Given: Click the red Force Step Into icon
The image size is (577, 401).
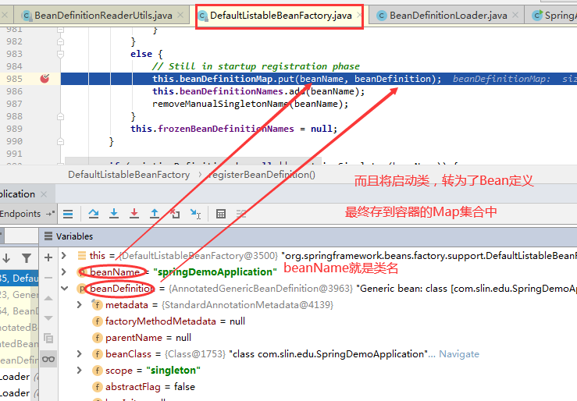Looking at the screenshot, I should [x=134, y=214].
